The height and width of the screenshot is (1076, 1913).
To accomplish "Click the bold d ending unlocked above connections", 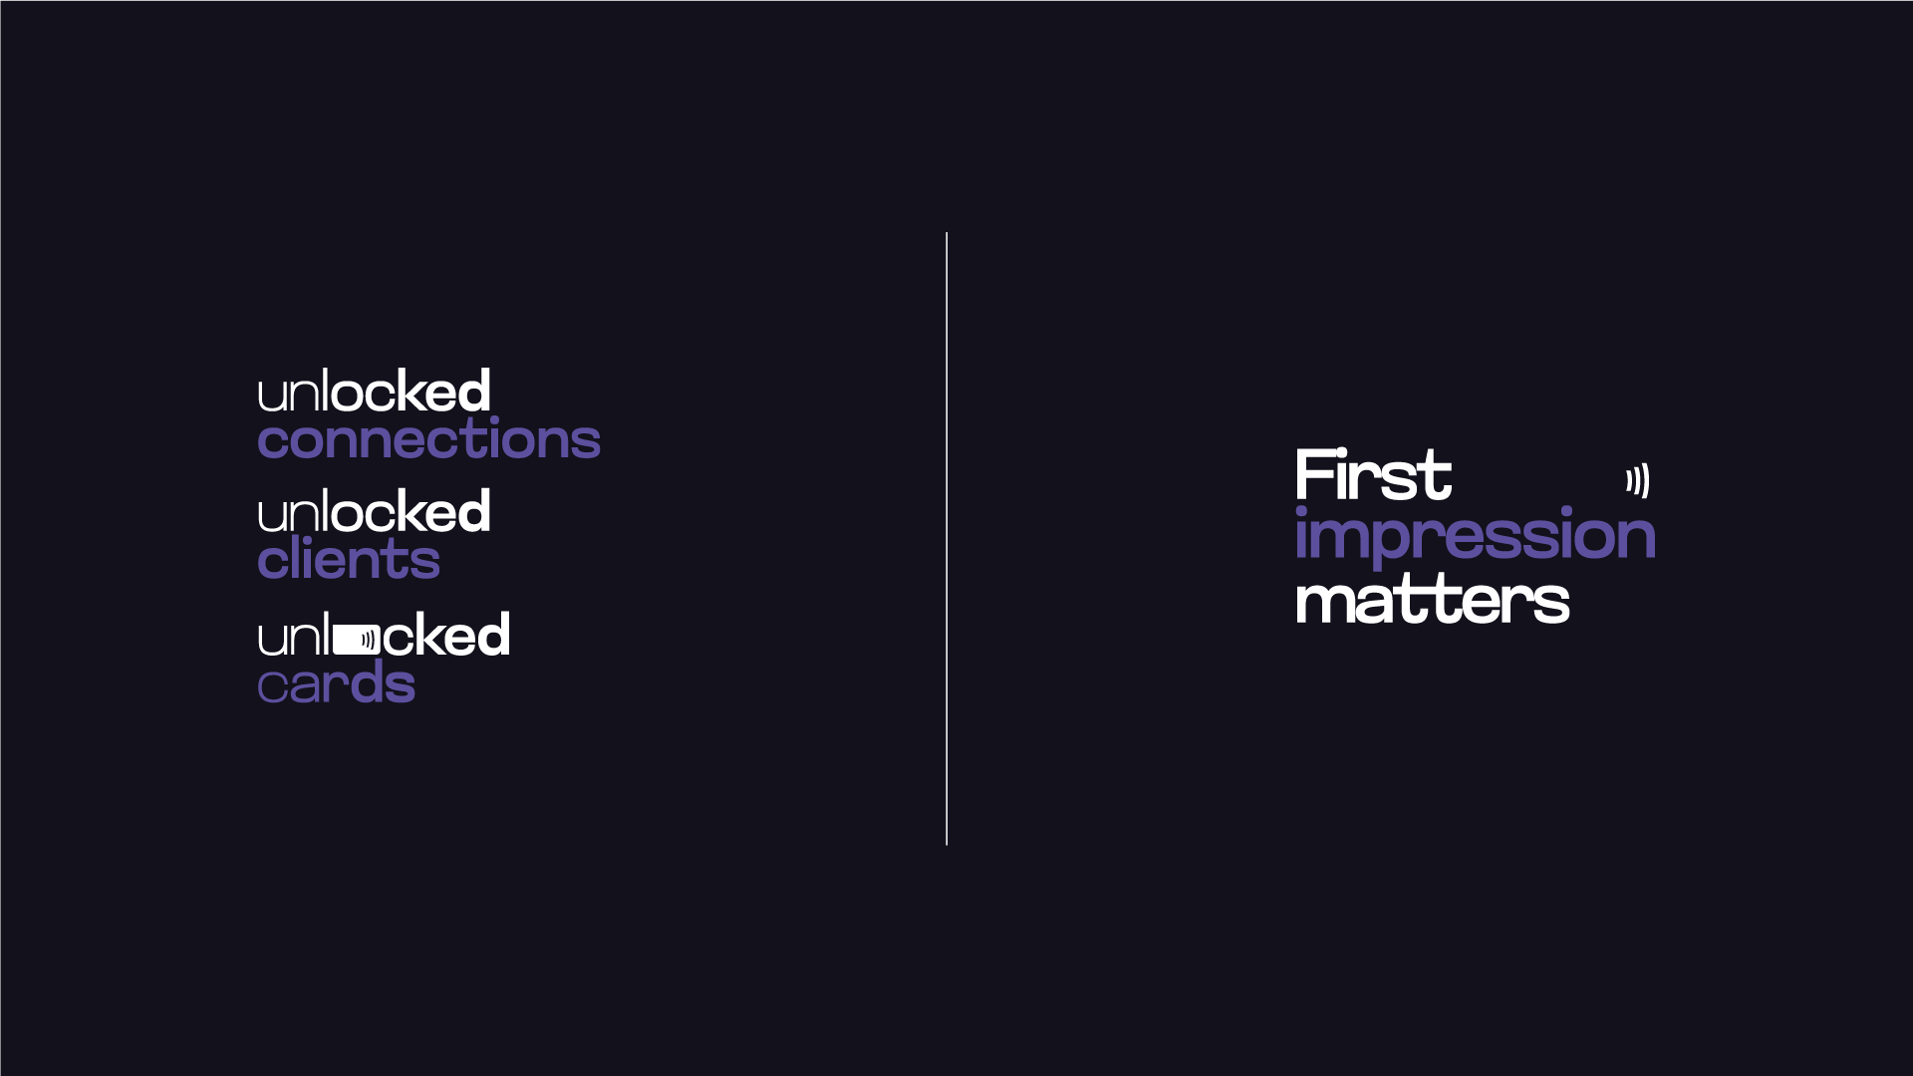I will coord(475,390).
